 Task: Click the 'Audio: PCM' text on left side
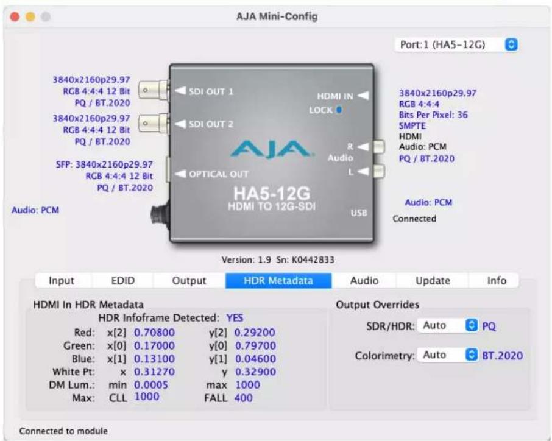coord(35,210)
